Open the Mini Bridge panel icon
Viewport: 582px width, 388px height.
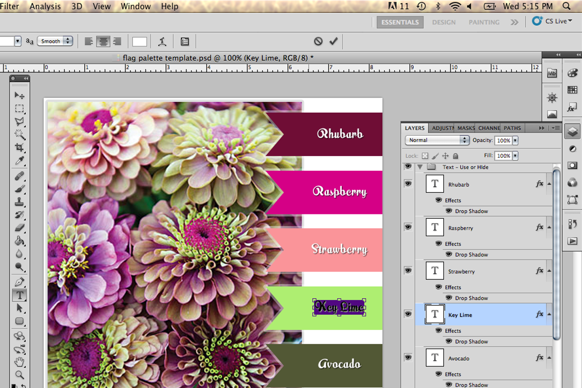(x=552, y=73)
